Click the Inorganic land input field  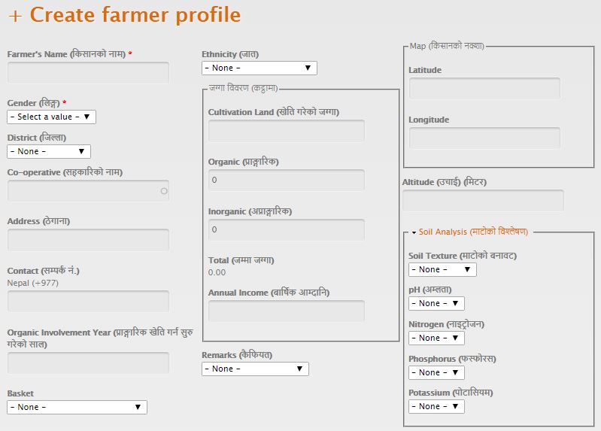286,229
